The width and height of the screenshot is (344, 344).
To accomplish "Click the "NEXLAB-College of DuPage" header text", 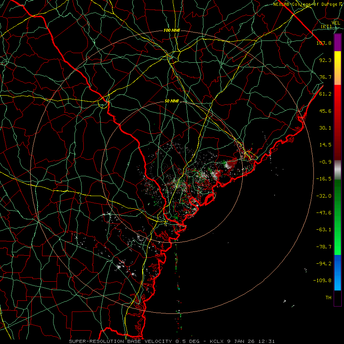I will coord(305,4).
